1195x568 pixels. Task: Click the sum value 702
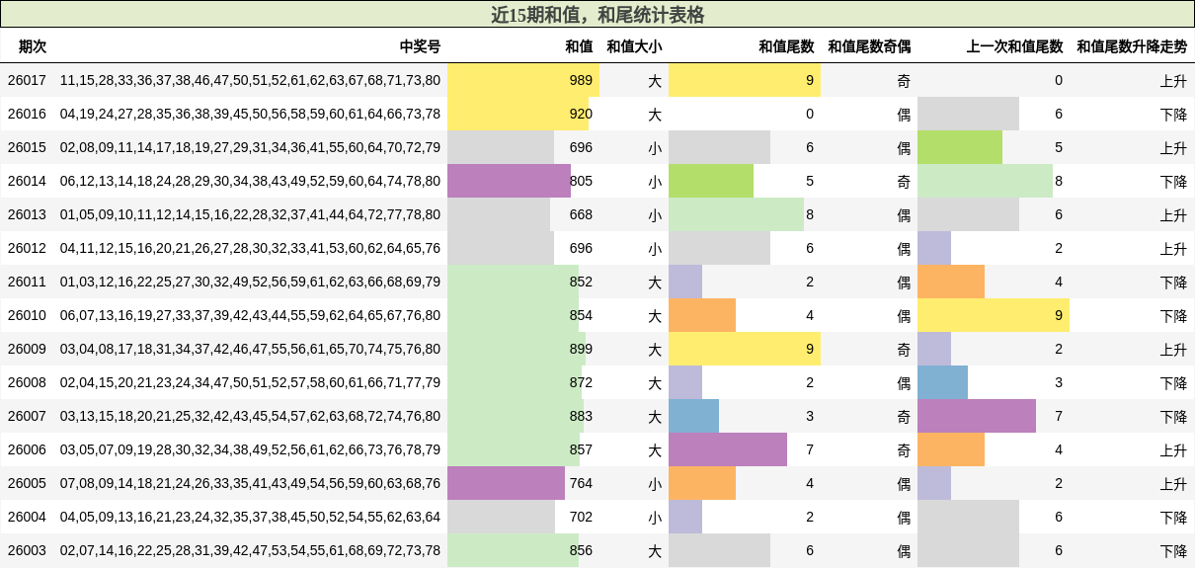[581, 517]
